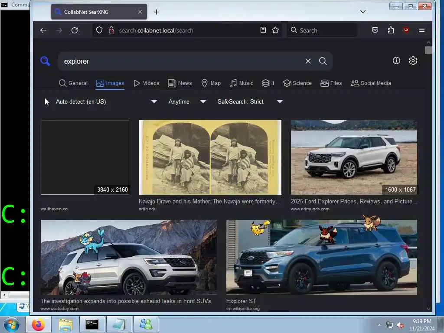Open the 9:19 PM taskbar clock
Viewport: 444px width, 333px height.
click(422, 325)
